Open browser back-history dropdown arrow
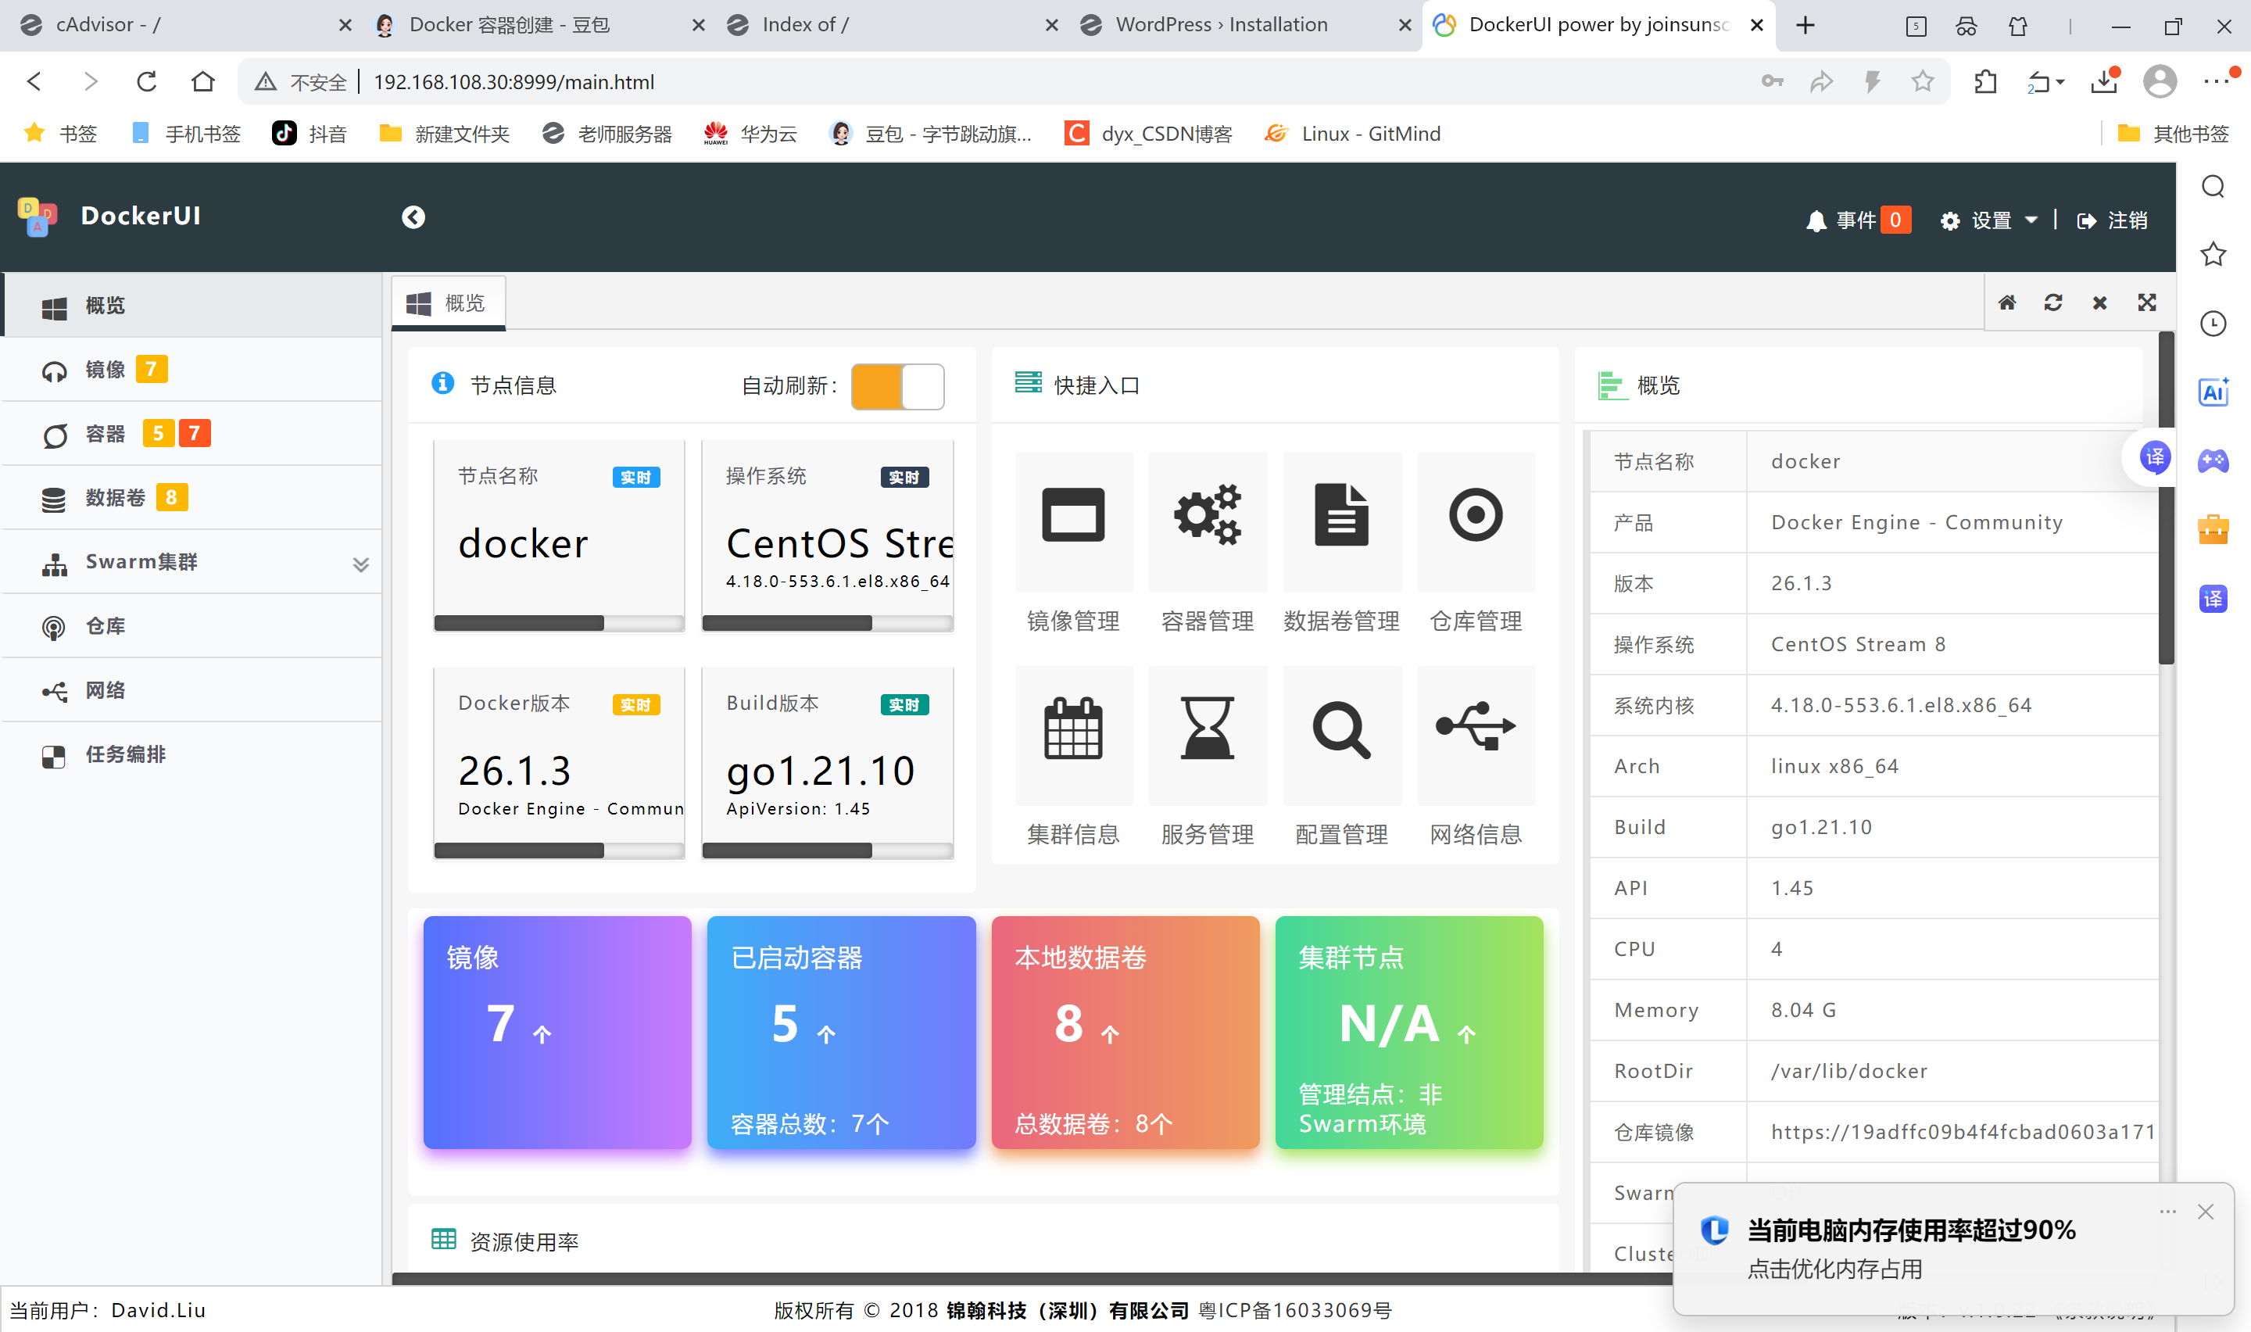 (2060, 83)
